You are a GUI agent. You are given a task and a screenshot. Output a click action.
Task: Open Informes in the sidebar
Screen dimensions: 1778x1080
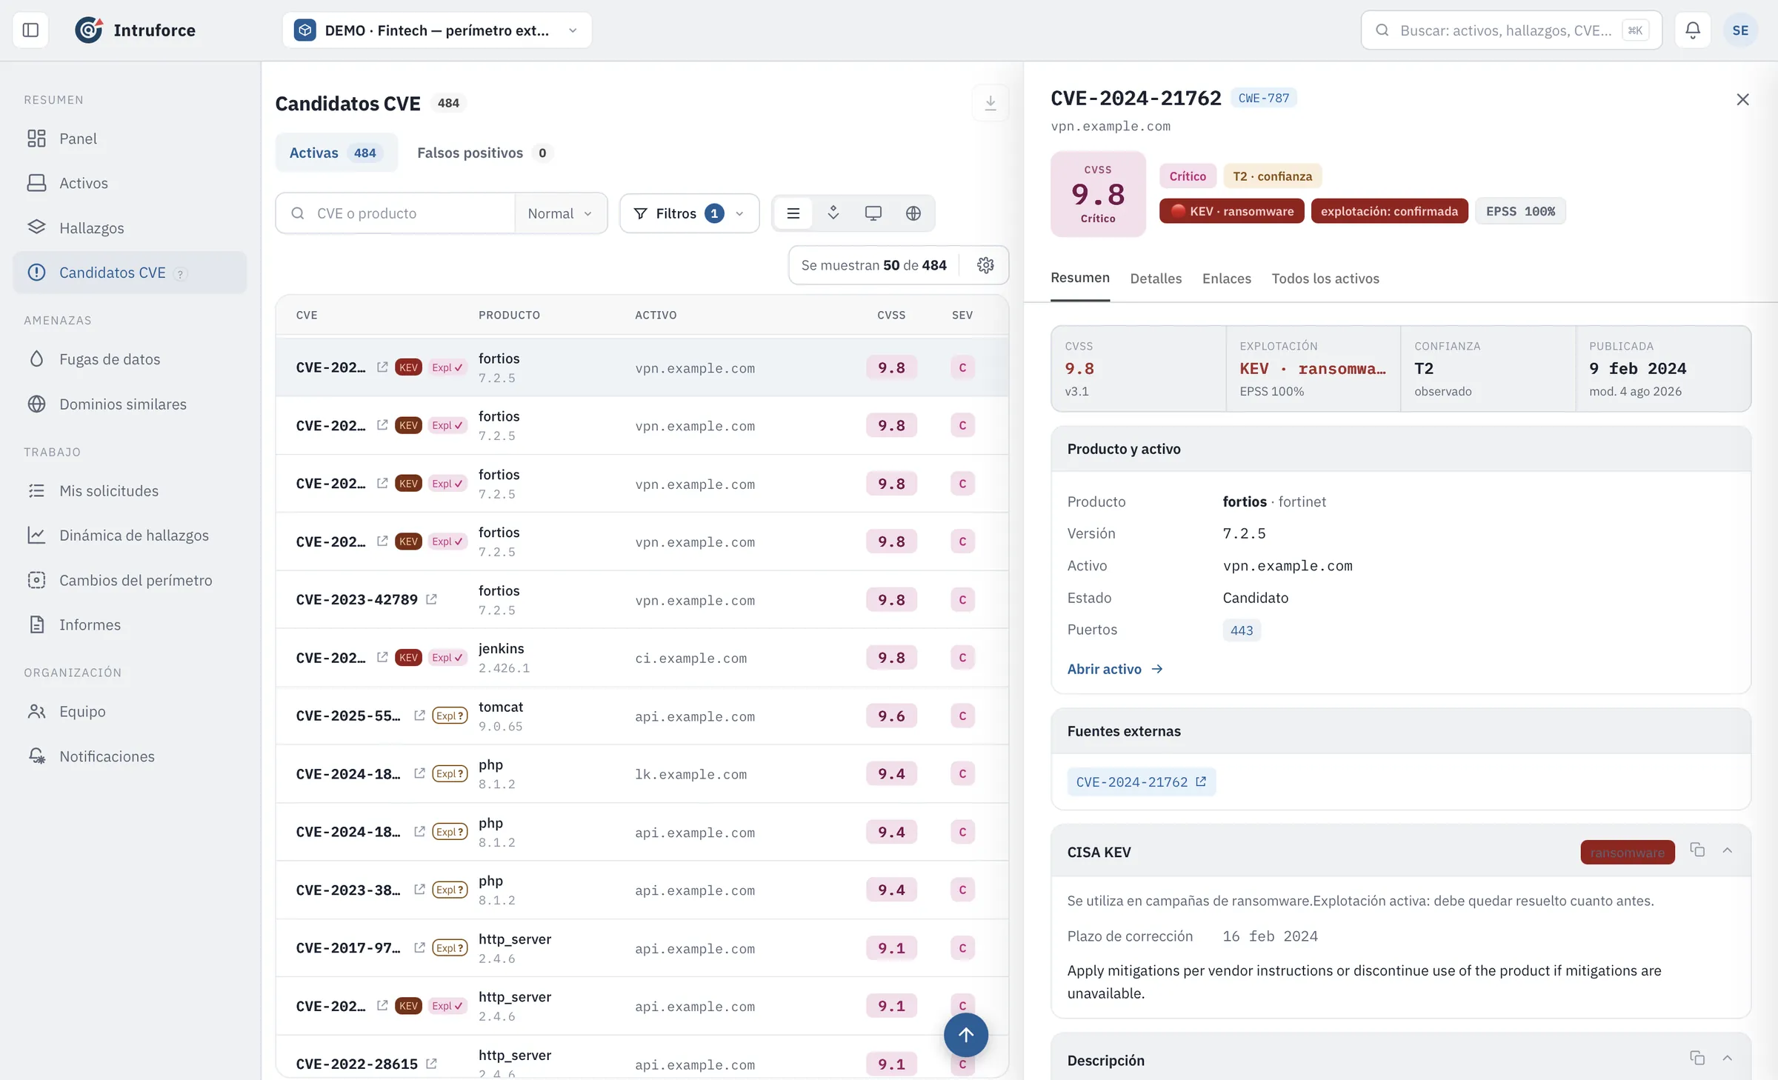coord(130,624)
